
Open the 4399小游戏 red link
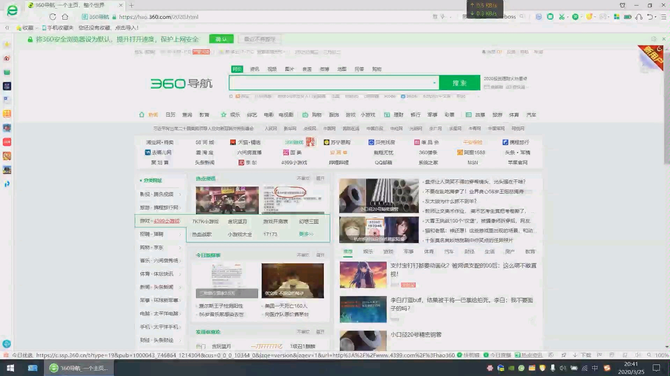click(167, 221)
